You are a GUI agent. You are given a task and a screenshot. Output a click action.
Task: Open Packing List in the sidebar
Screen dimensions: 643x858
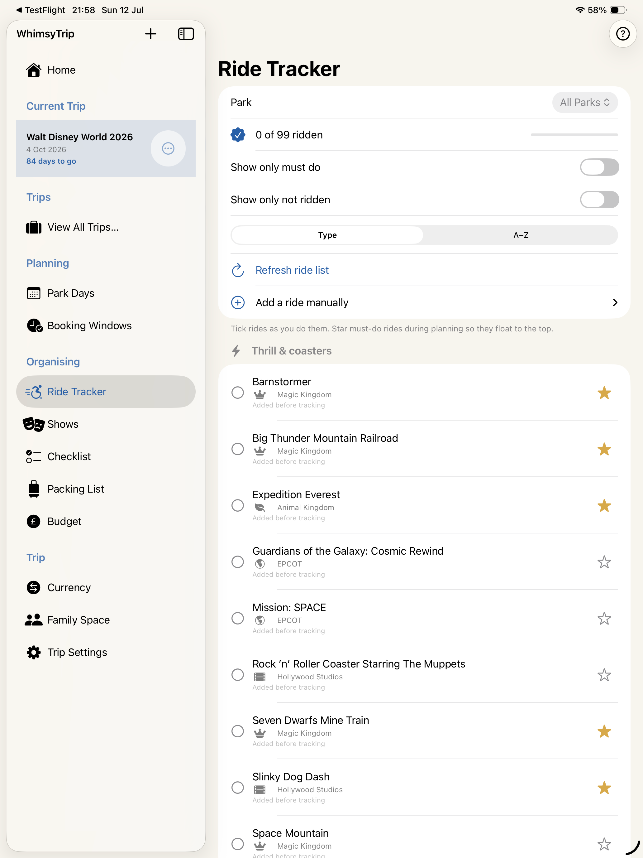(106, 489)
